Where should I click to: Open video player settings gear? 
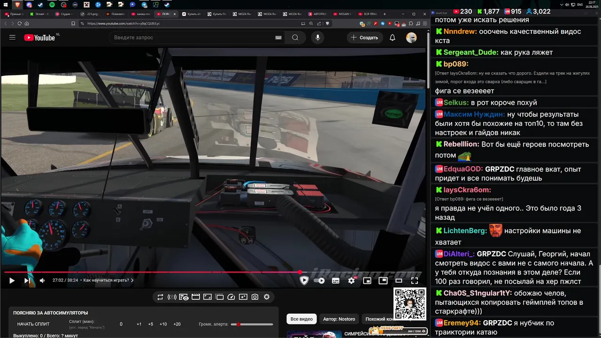[352, 281]
